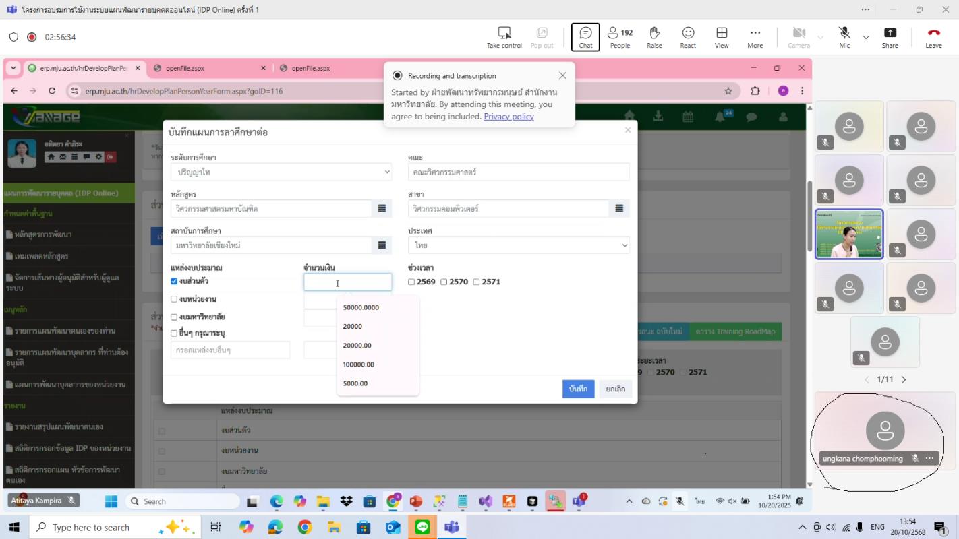959x539 pixels.
Task: Open the React emoji menu
Action: pyautogui.click(x=688, y=37)
